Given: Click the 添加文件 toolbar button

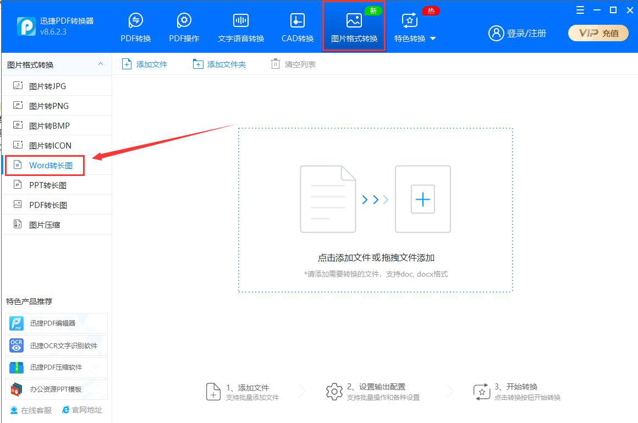Looking at the screenshot, I should (x=145, y=64).
